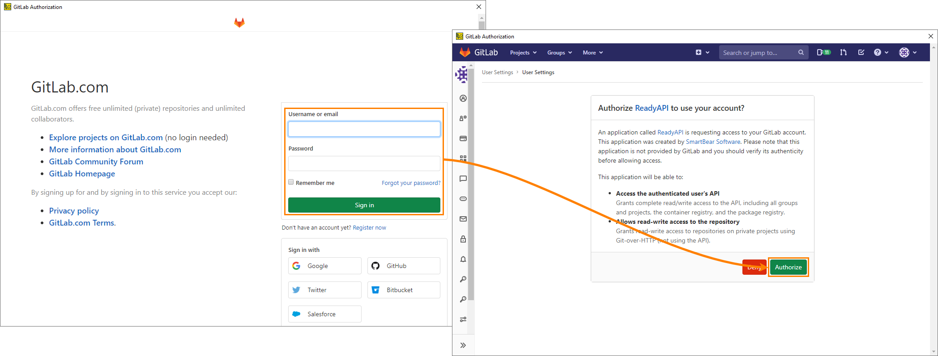938x356 pixels.
Task: Close the right GitLab Authorization window
Action: [x=931, y=36]
